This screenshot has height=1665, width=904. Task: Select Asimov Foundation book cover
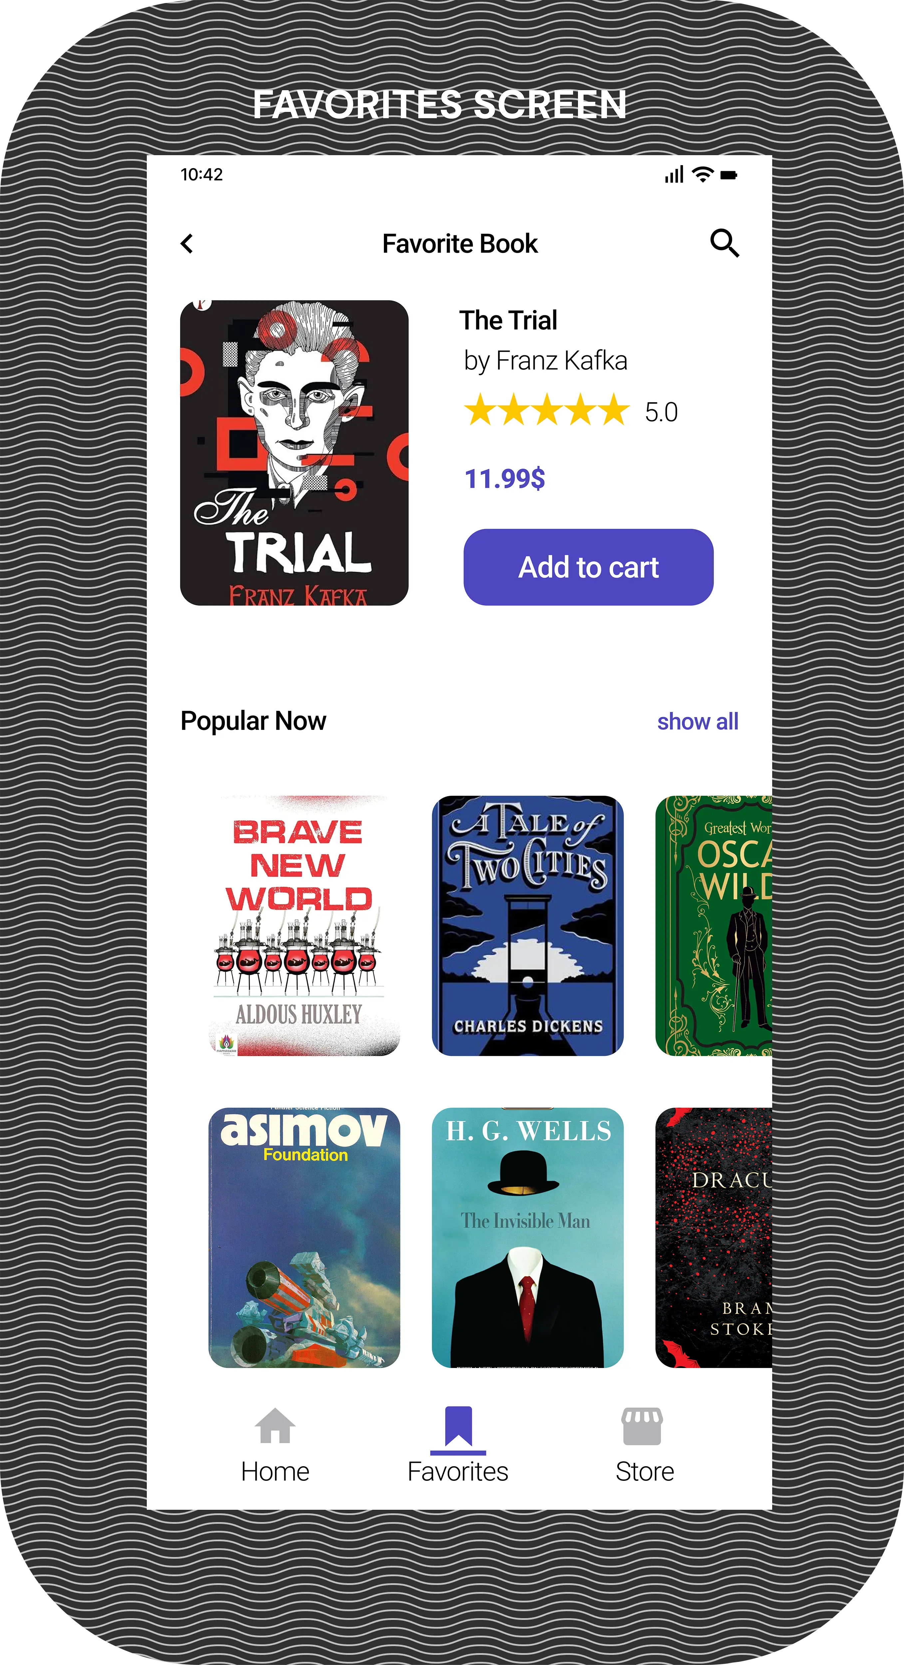click(304, 1238)
